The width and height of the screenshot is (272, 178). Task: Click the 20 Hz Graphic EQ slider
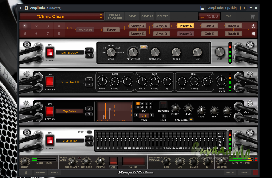(x=98, y=139)
